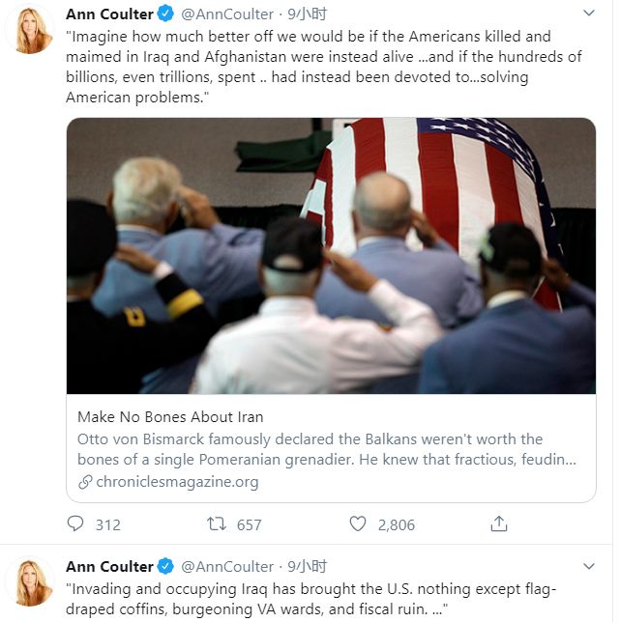The height and width of the screenshot is (622, 620).
Task: Click the flag-draped coffin article image
Action: click(331, 256)
